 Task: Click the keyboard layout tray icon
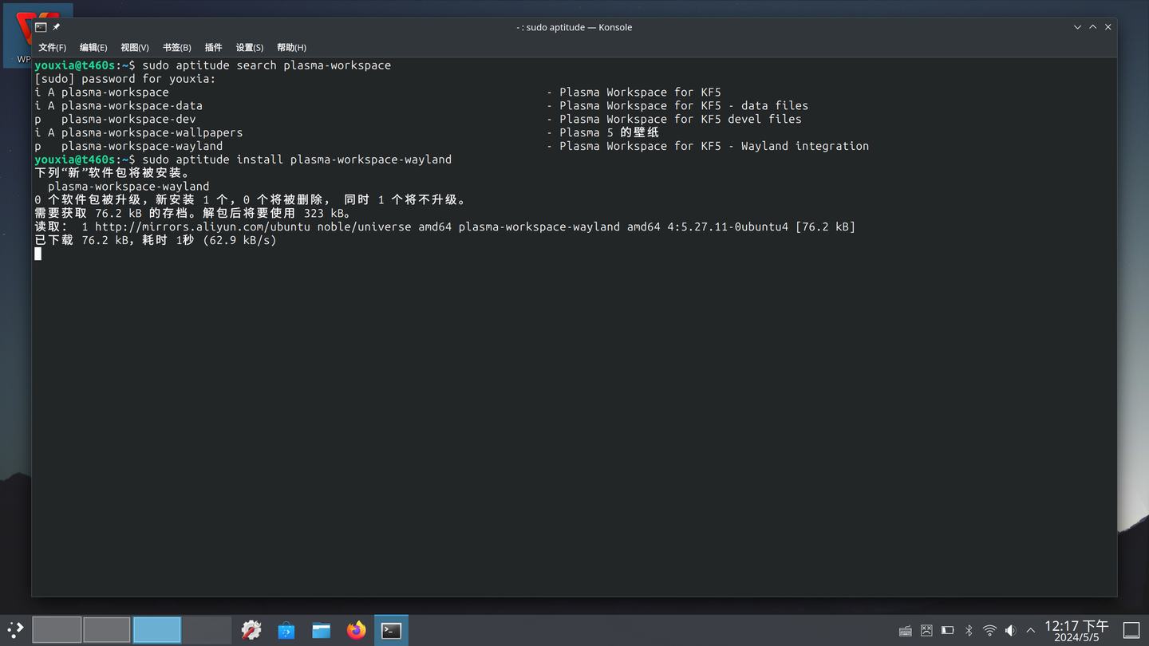(906, 629)
